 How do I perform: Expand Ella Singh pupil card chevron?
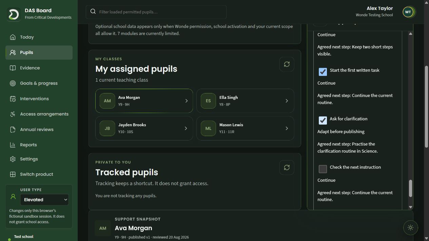tap(287, 101)
